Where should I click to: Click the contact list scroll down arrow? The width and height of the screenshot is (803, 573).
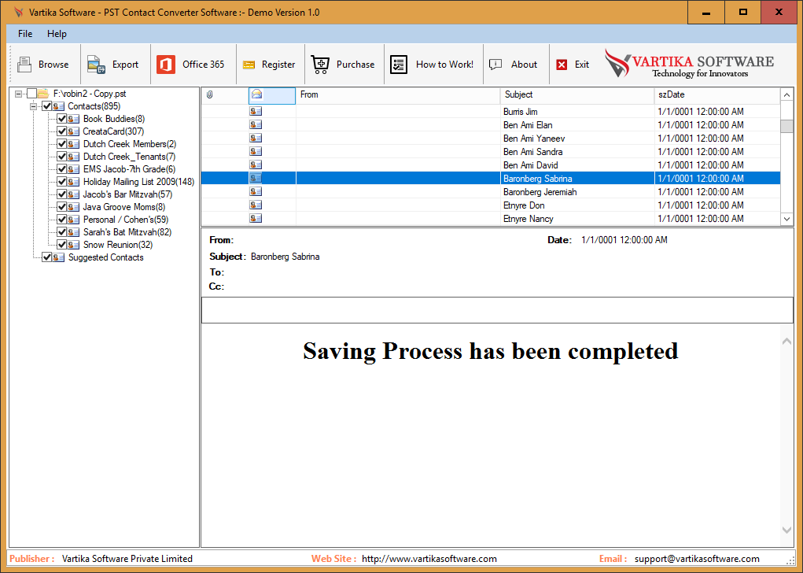tap(786, 219)
